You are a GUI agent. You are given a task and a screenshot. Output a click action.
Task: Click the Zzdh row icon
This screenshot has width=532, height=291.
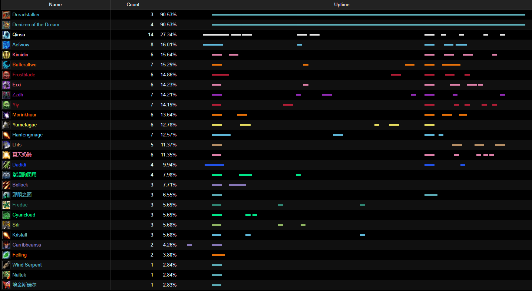click(6, 95)
